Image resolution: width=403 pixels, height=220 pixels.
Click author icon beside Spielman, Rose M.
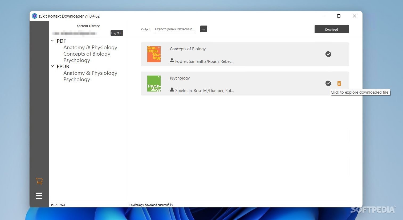pos(172,90)
